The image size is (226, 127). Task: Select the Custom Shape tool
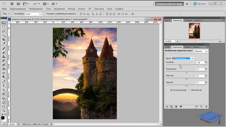pos(4,94)
